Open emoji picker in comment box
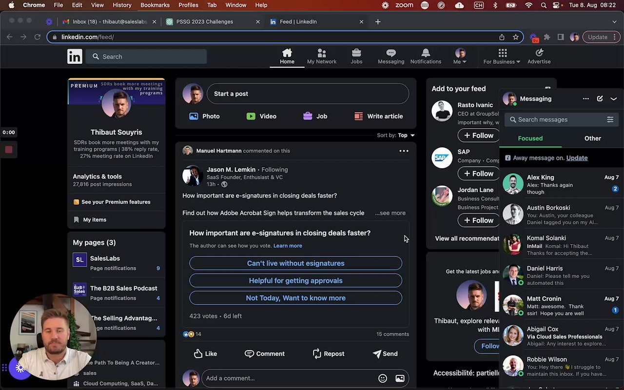This screenshot has height=390, width=624. pyautogui.click(x=383, y=378)
